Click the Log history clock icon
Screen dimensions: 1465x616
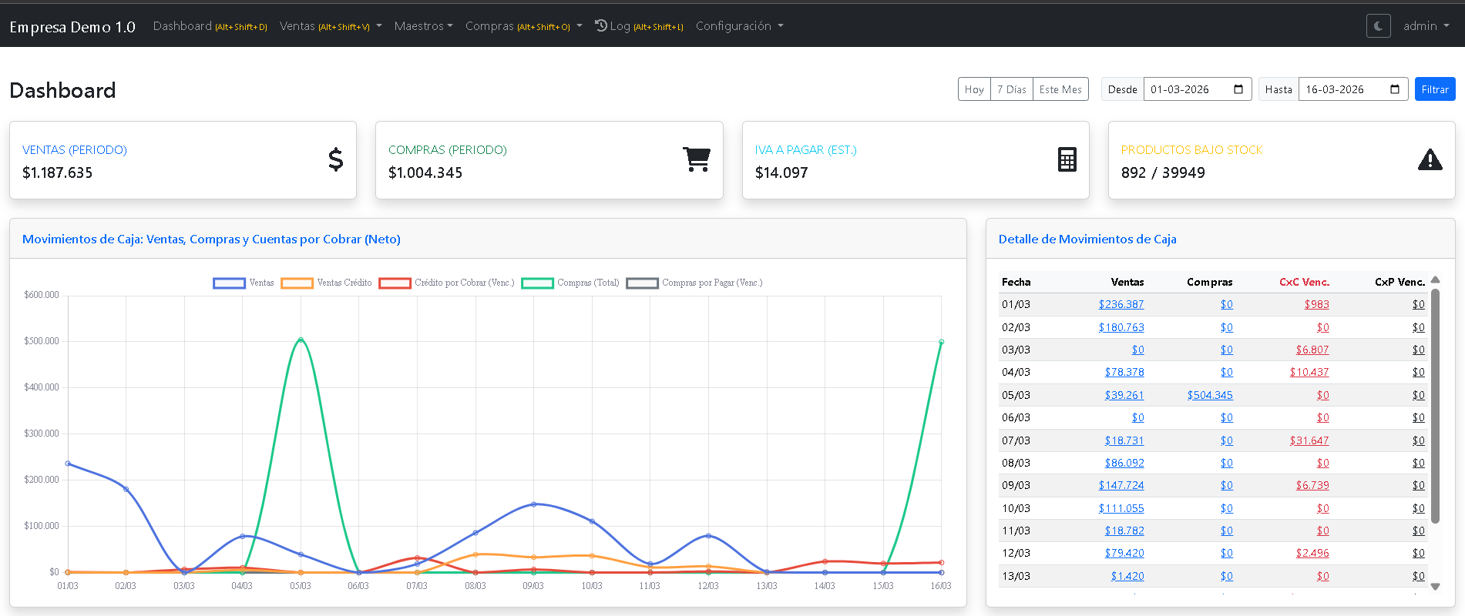point(601,25)
